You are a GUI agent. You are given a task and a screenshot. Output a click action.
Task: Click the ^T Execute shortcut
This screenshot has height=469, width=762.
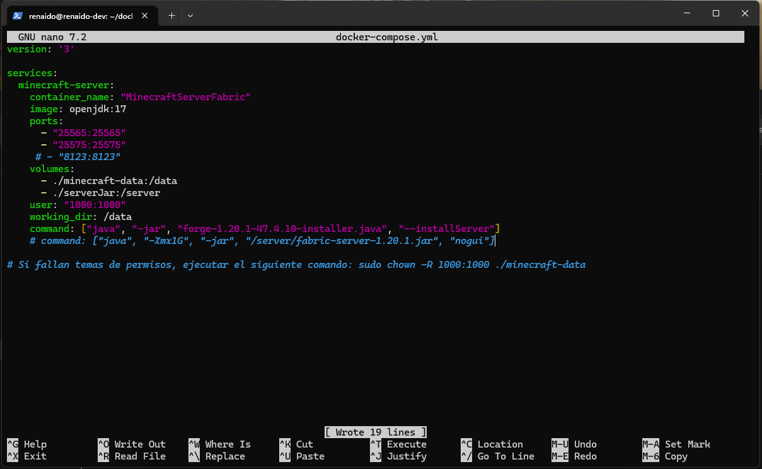click(x=398, y=444)
